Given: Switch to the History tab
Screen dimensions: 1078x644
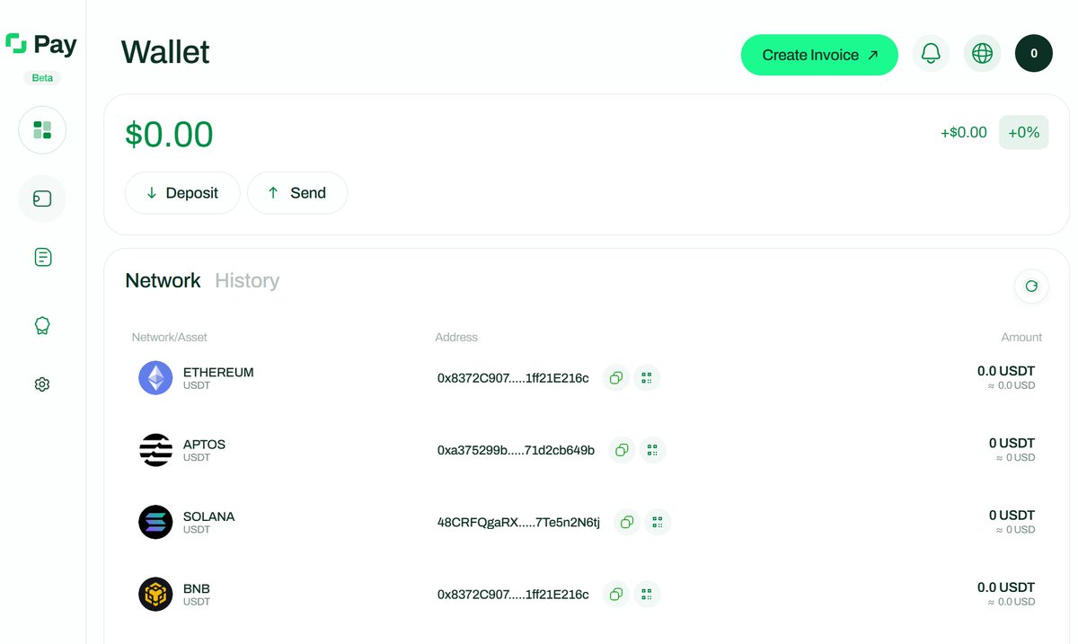Looking at the screenshot, I should (247, 281).
